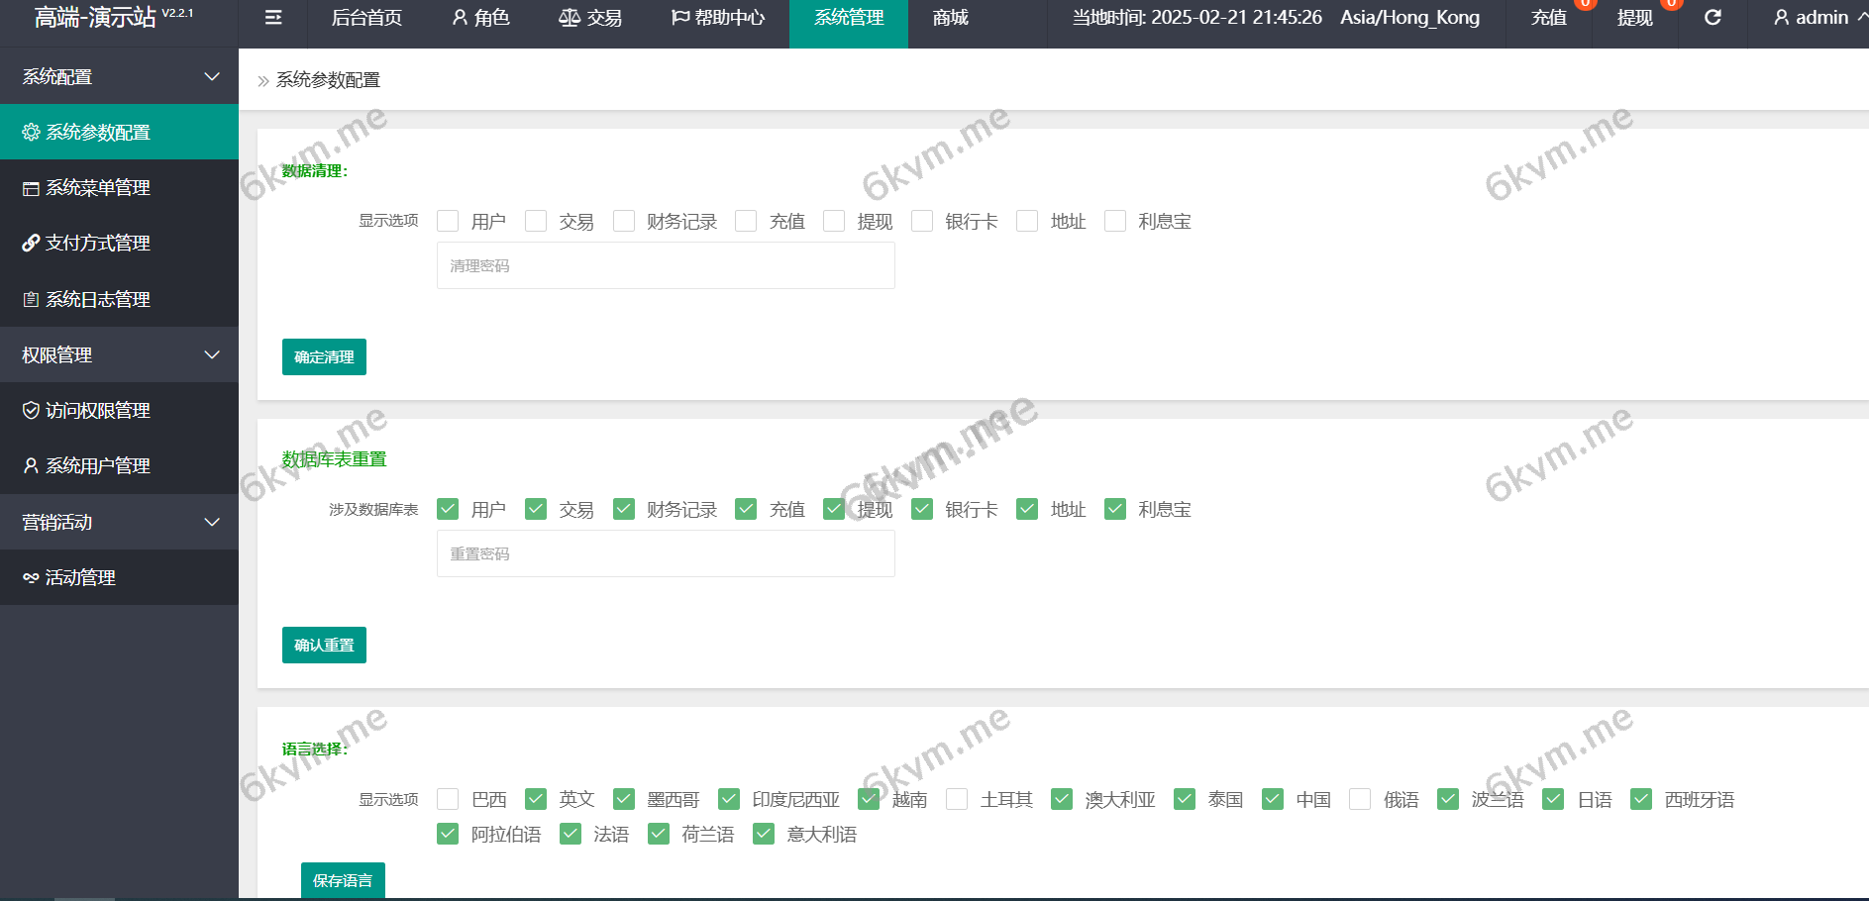Open 系统菜单管理 sidebar item

[x=97, y=187]
